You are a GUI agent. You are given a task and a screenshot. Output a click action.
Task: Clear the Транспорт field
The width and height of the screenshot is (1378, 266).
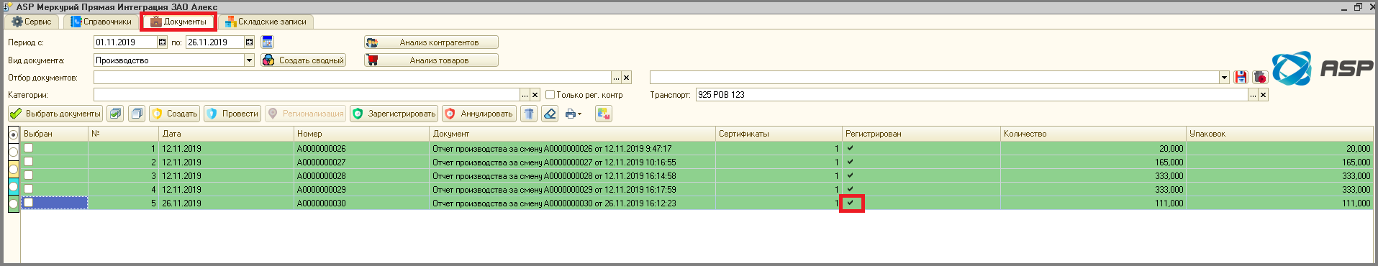point(1263,95)
